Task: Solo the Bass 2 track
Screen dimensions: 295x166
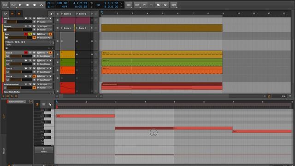Action: pos(30,60)
